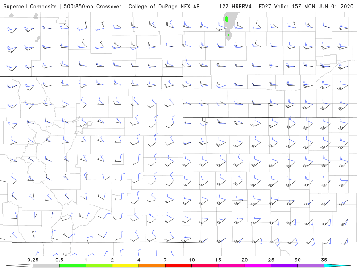Screen dimensions: 357x268
Task: Click the "F027 Valid: 15Z MON JUN 01 2020" text
Action: pyautogui.click(x=306, y=6)
